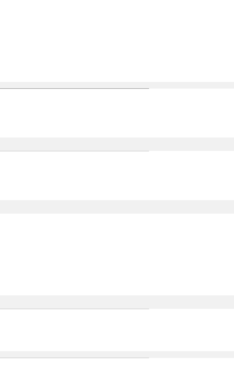
Task: Click divider line under the first gray band
Action: coord(74,89)
